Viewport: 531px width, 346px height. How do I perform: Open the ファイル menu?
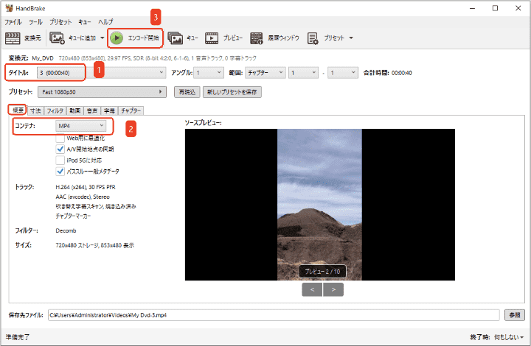(13, 22)
